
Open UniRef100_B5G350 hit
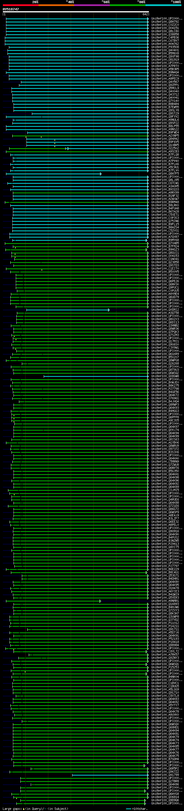pyautogui.click(x=165, y=471)
